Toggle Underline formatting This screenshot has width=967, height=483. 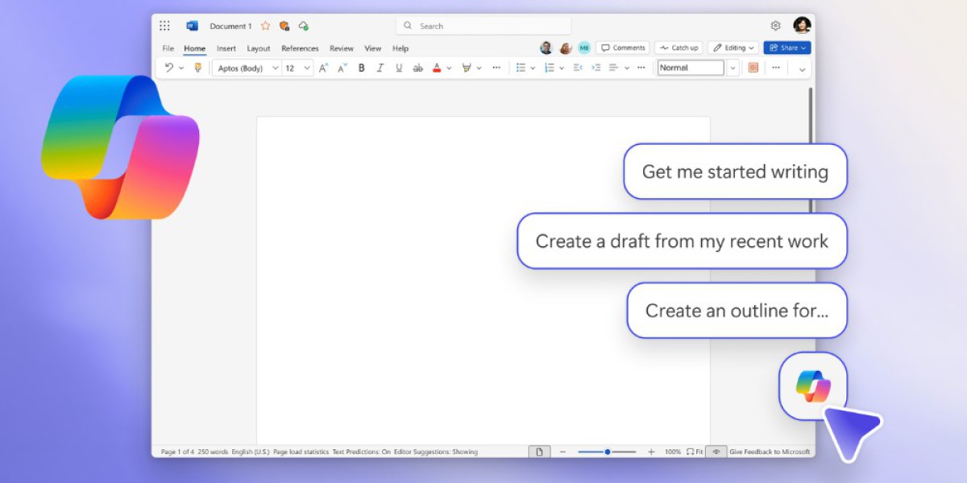(x=399, y=68)
